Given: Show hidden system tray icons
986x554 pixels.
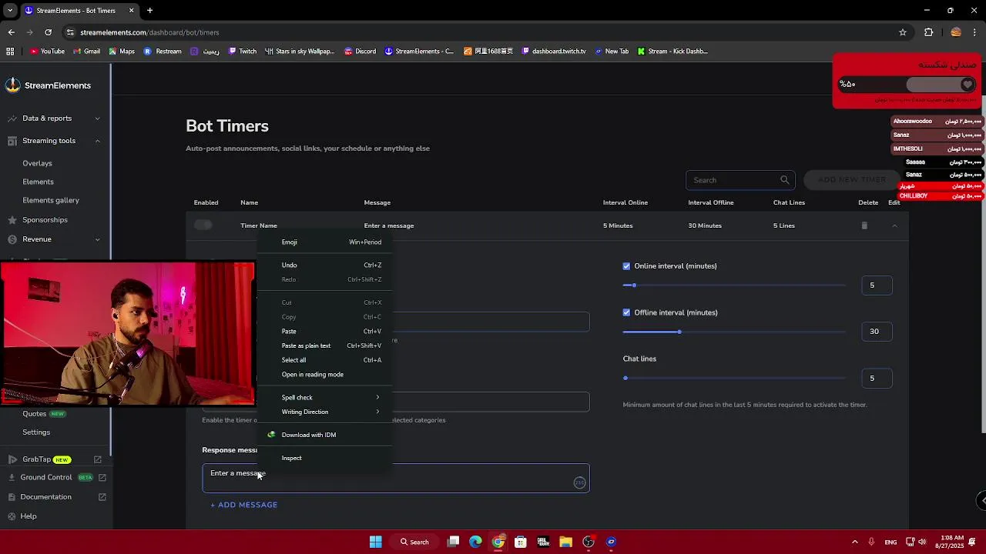Looking at the screenshot, I should click(x=854, y=542).
